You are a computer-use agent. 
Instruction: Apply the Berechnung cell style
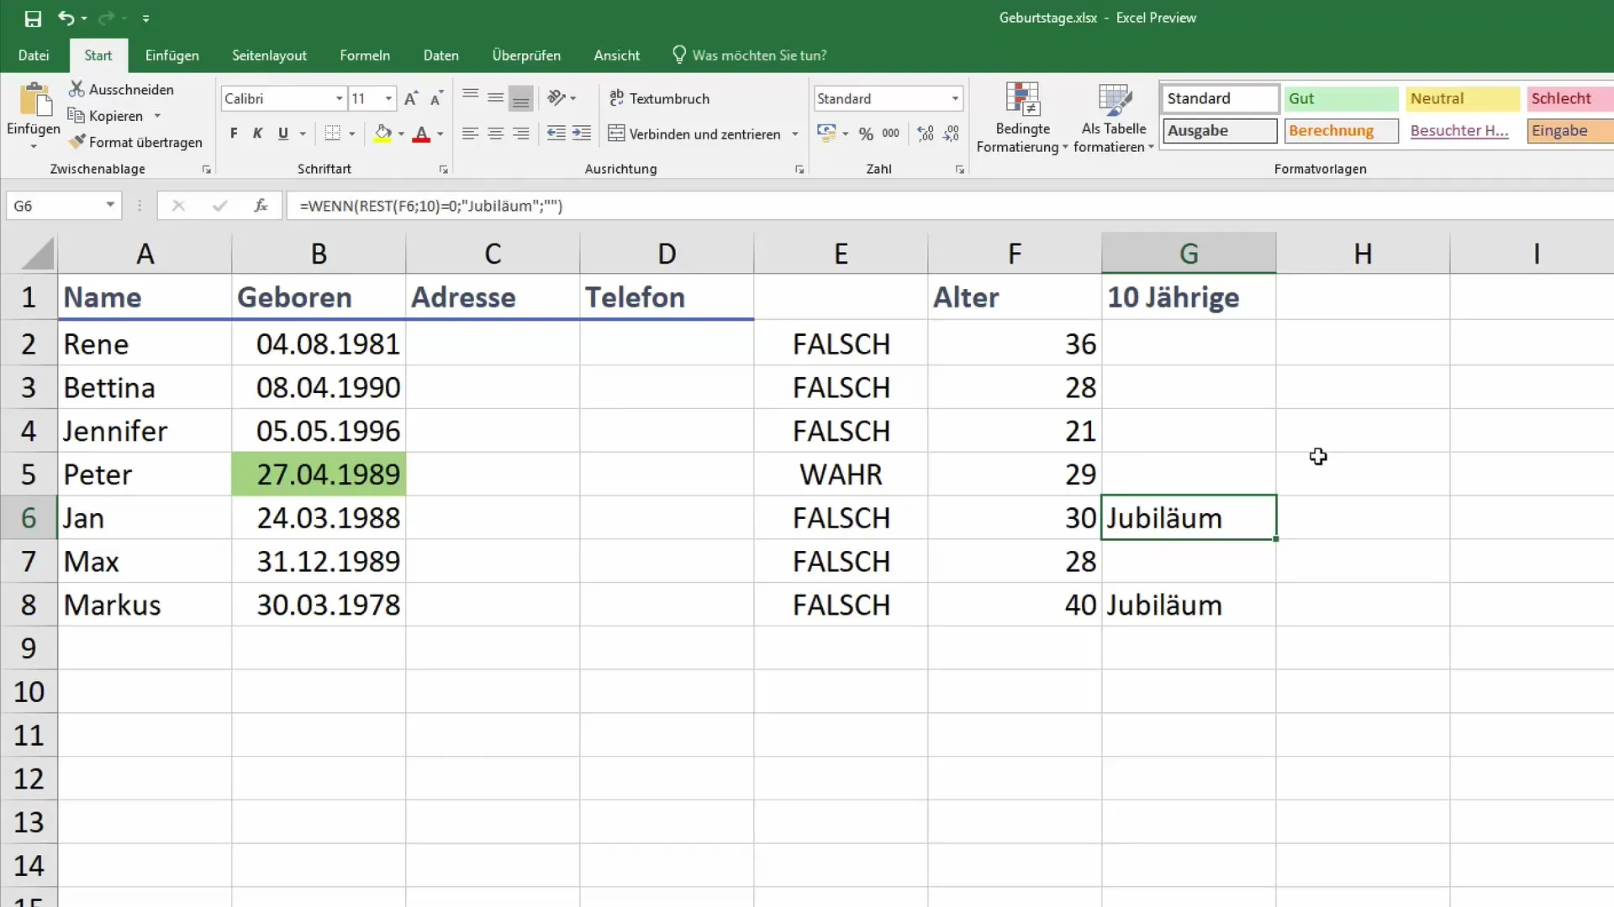pyautogui.click(x=1341, y=131)
